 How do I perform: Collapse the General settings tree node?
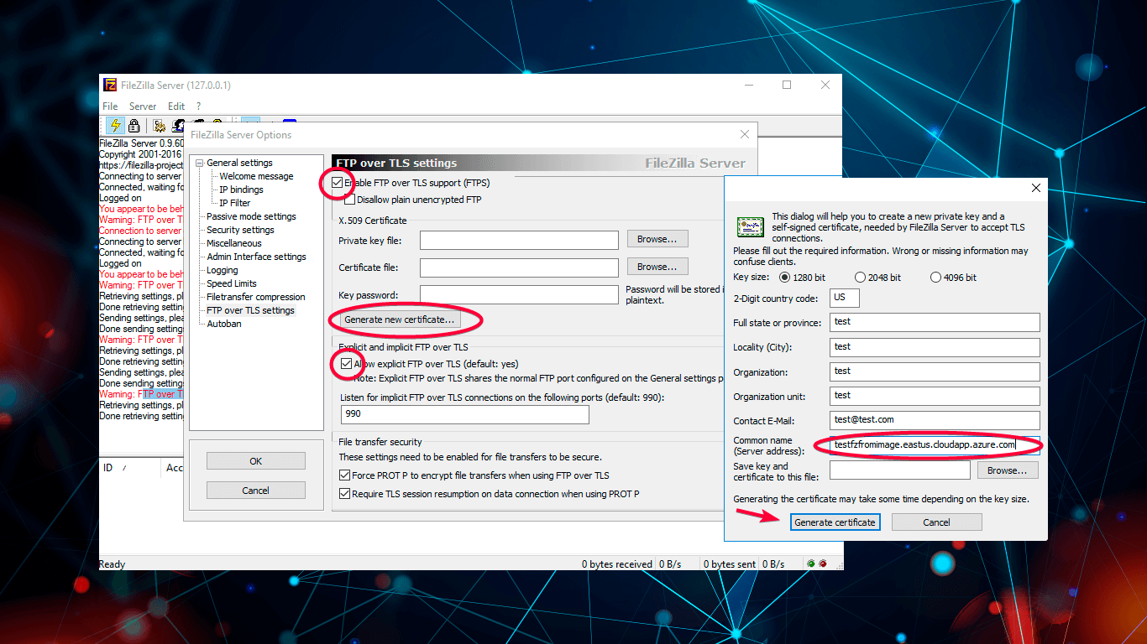pyautogui.click(x=199, y=162)
